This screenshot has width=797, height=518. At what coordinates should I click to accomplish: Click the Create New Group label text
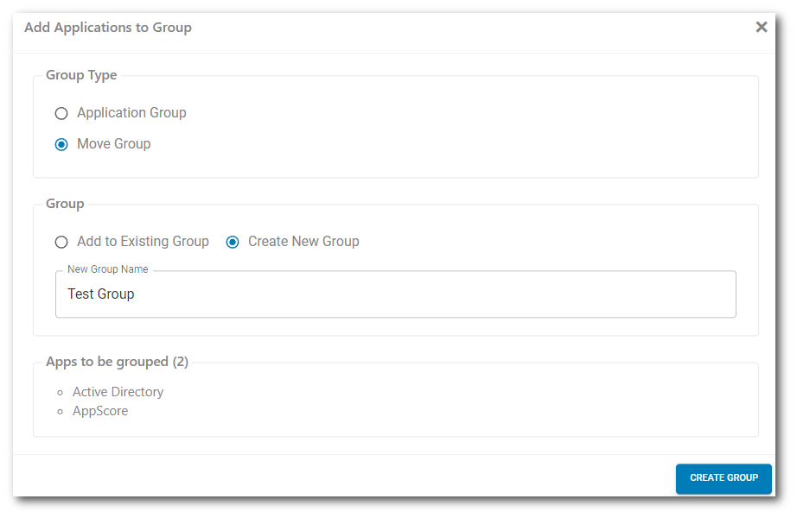[303, 242]
